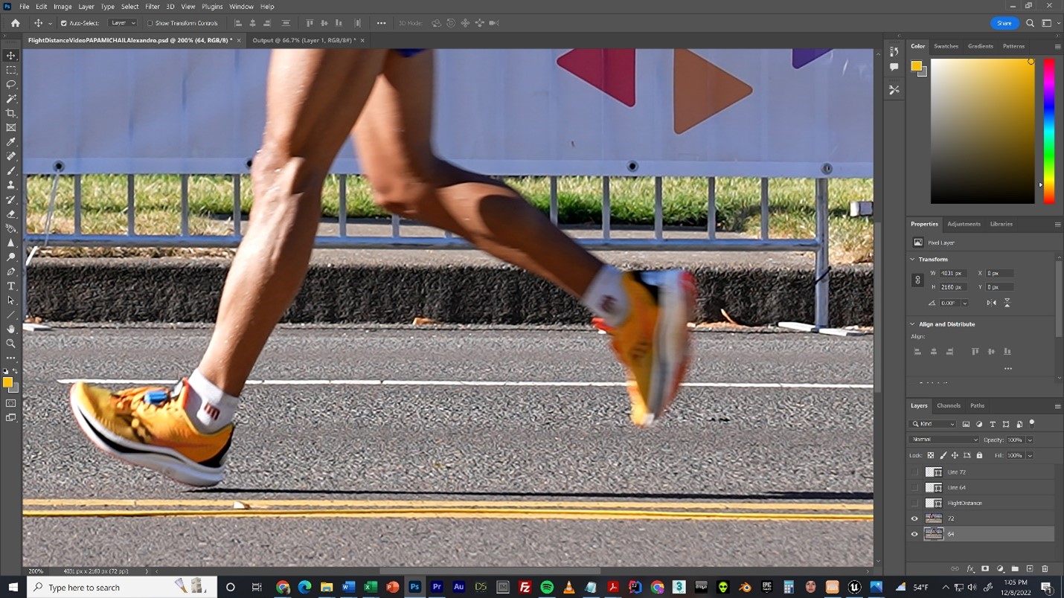Switch to the Output document tab
Screen dimensions: 1064x598
tap(303, 40)
